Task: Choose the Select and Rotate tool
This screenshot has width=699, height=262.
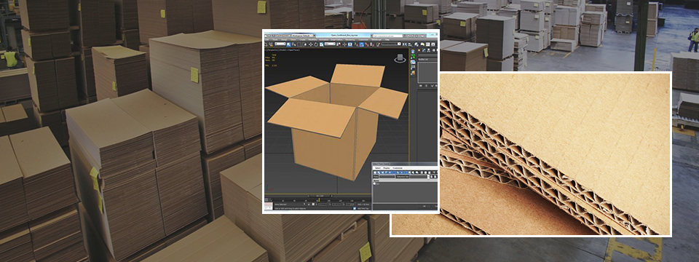Action: 316,44
